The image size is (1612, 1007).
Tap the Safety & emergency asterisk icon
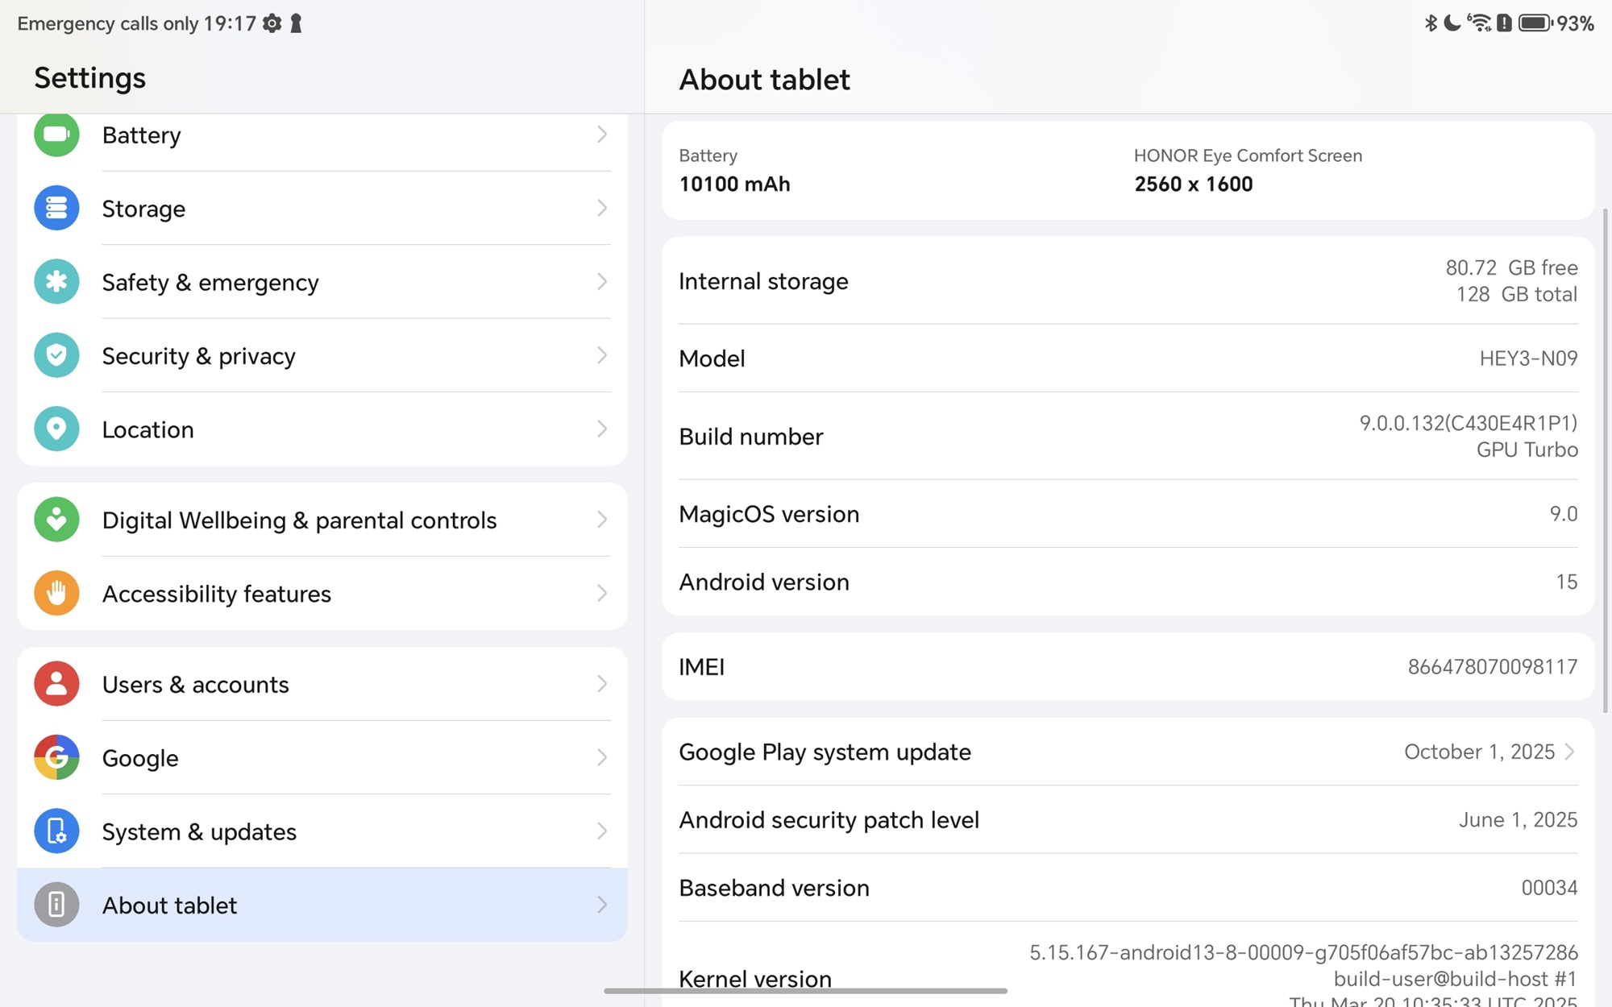[x=56, y=281]
